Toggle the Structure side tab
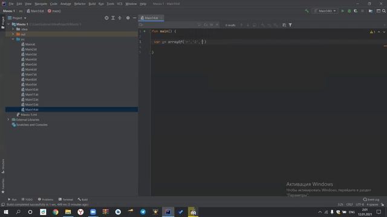Image resolution: width=387 pixels, height=217 pixels. [3, 166]
